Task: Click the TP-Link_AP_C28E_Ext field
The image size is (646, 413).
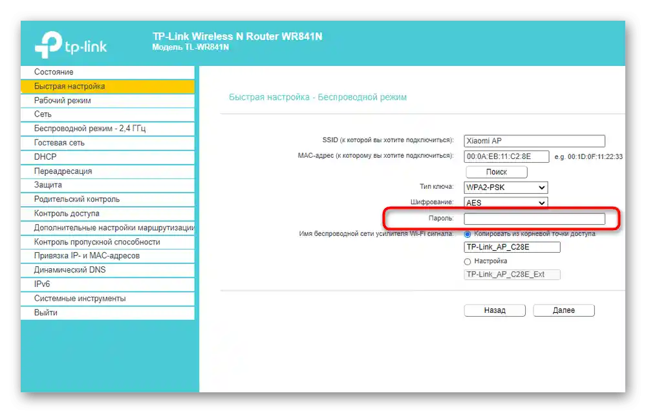Action: tap(512, 275)
